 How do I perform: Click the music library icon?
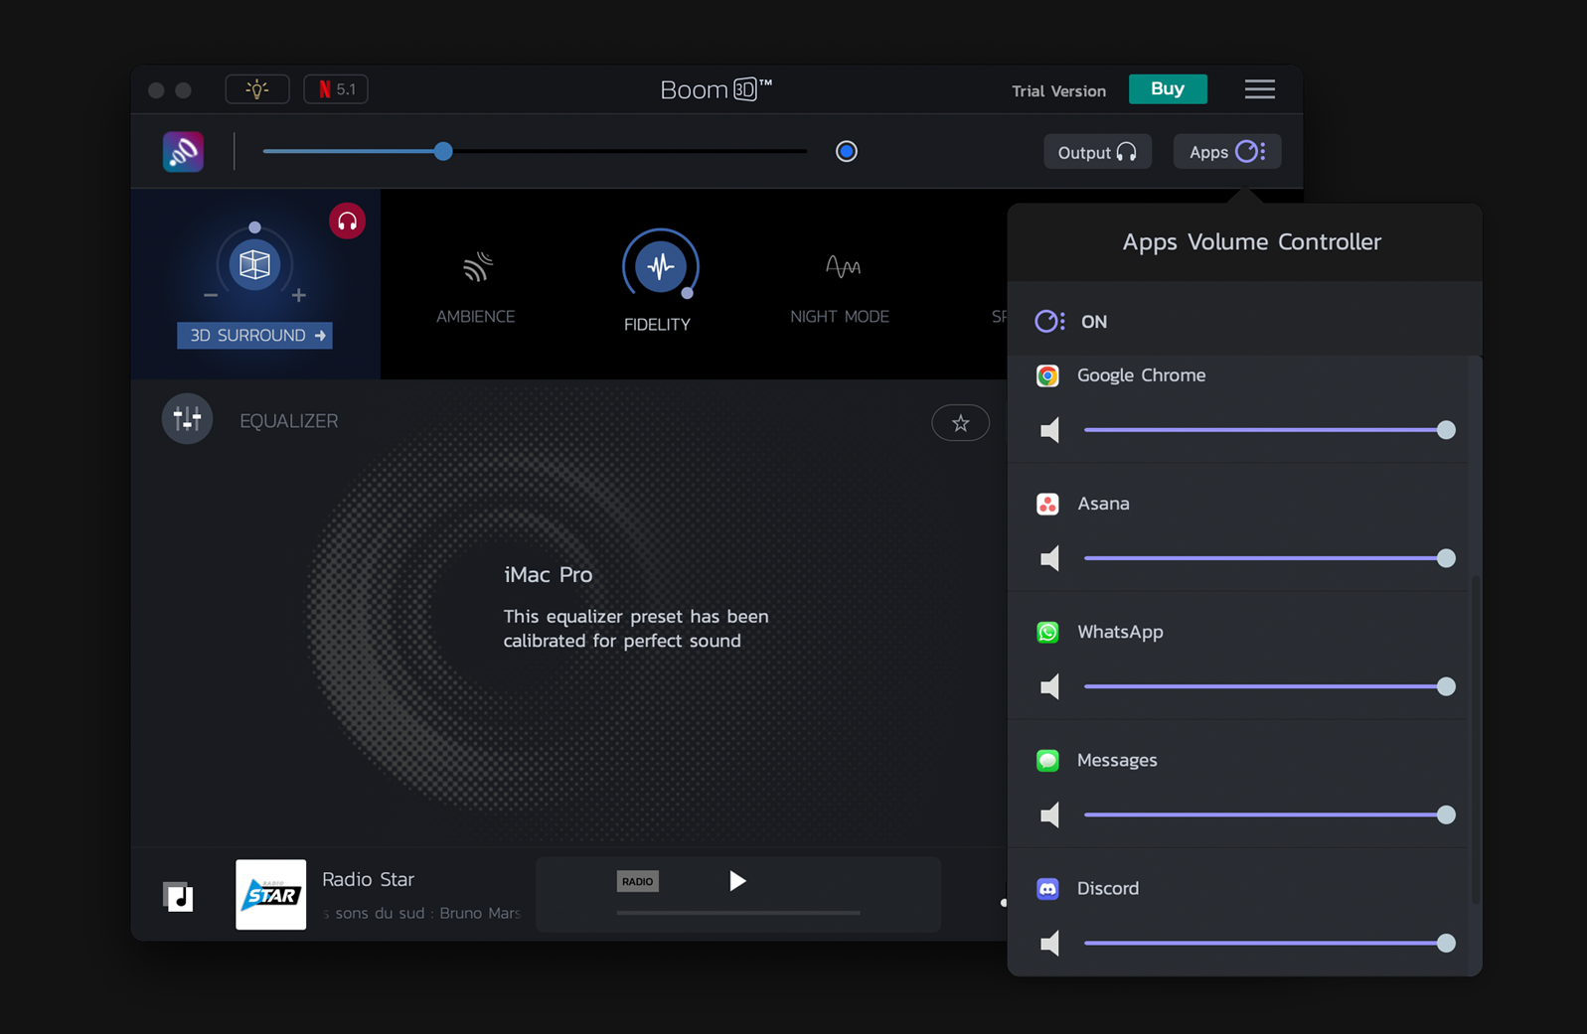179,896
